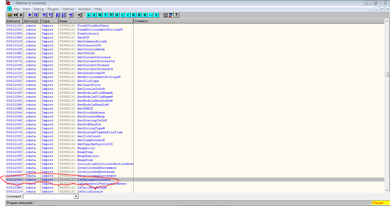Open the Log window via the L icon
Screen dimensions: 390x206
point(88,15)
